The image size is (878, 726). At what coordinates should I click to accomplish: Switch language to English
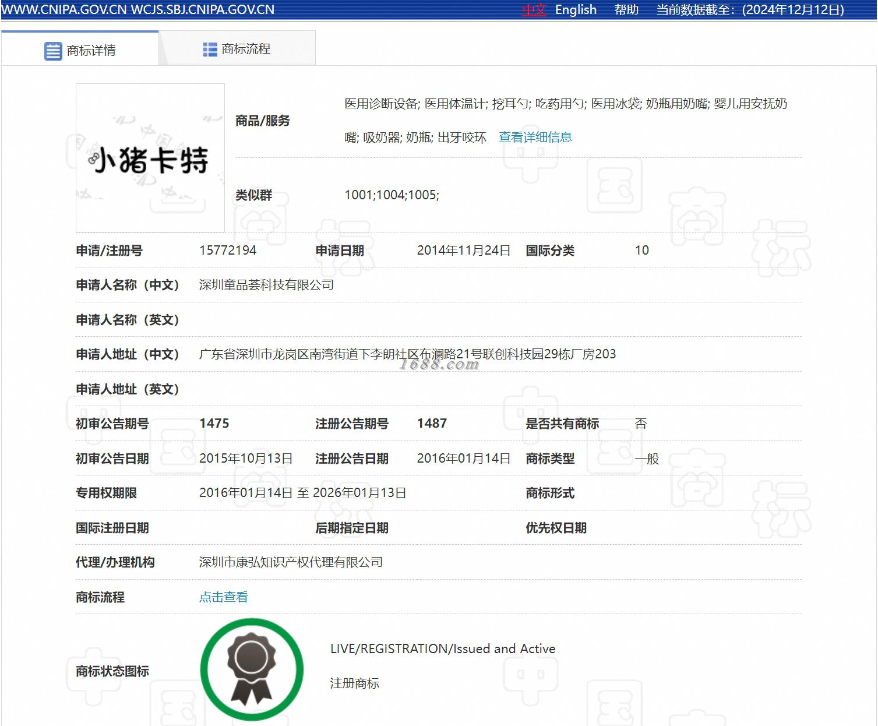(576, 10)
